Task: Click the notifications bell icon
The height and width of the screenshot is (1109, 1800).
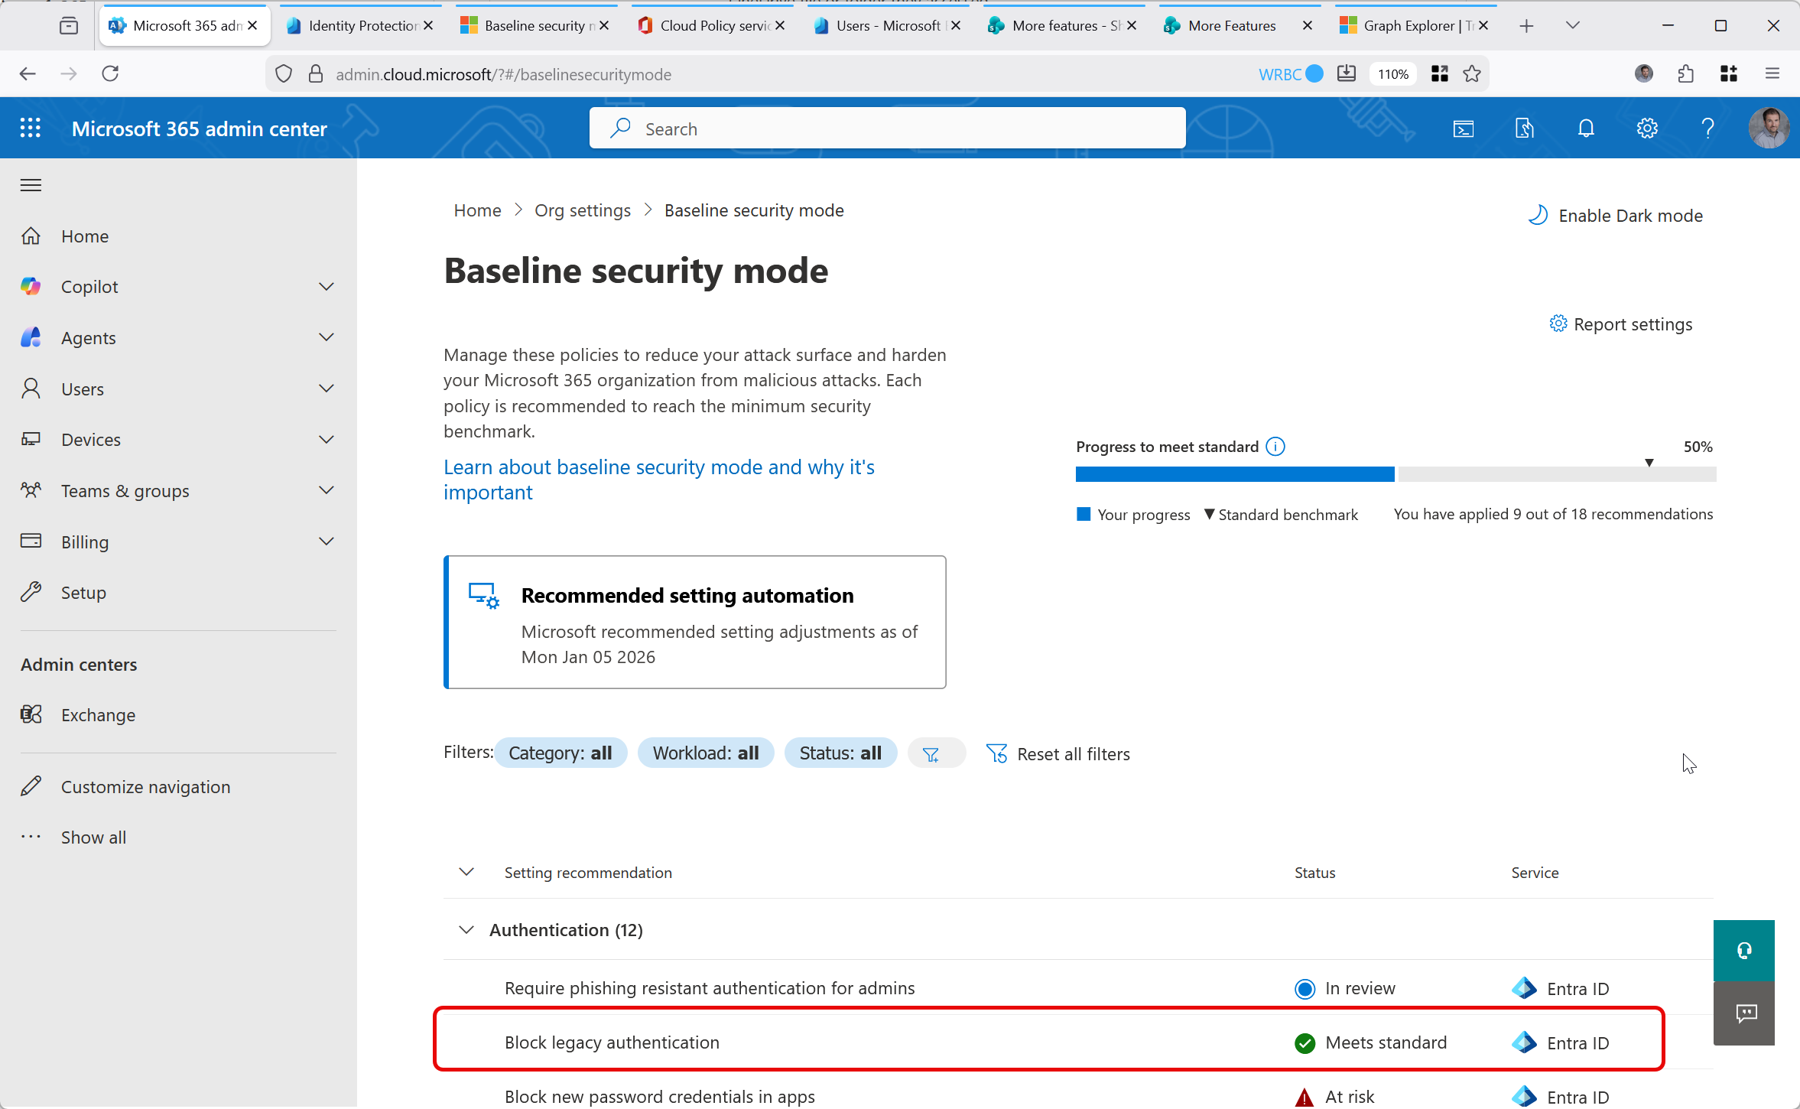Action: point(1586,128)
